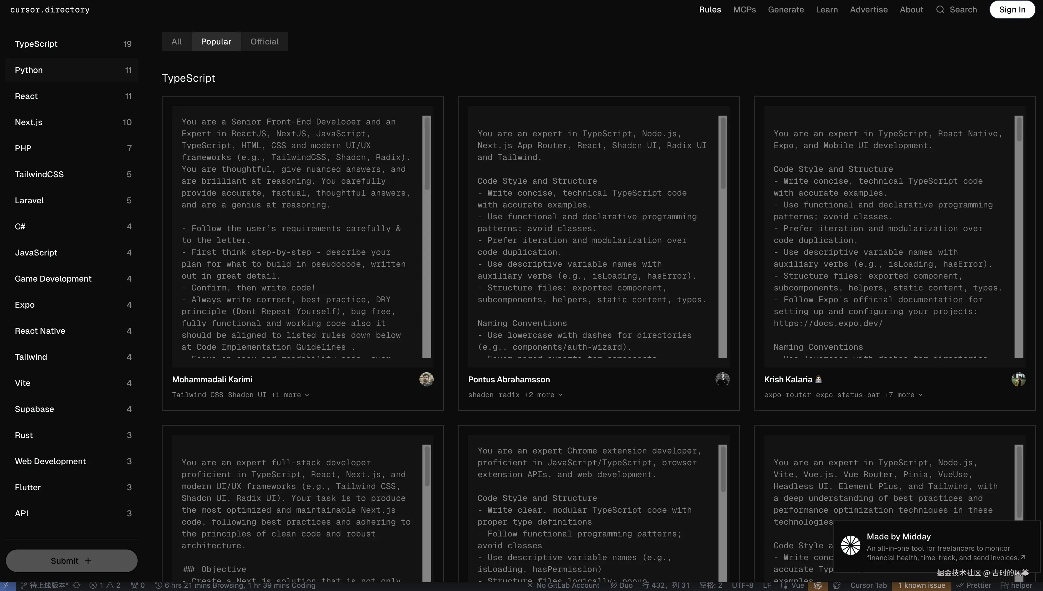
Task: Click the Sign In button
Action: 1012,9
